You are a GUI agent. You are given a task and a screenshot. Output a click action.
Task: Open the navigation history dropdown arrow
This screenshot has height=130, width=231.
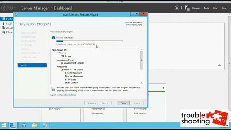tap(14, 8)
